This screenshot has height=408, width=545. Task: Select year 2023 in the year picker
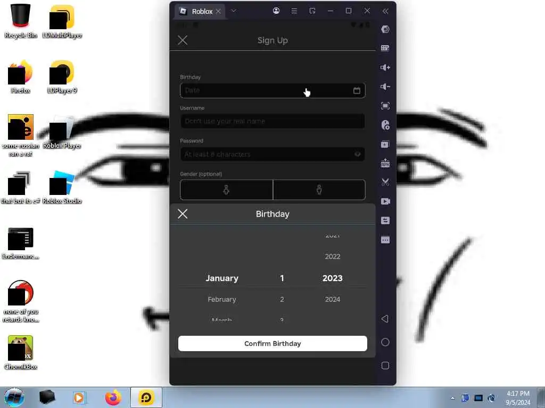pos(332,278)
